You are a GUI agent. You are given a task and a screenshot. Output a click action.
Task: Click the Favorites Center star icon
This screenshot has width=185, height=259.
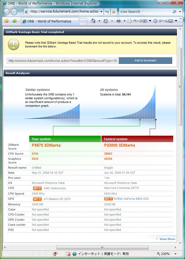7,21
